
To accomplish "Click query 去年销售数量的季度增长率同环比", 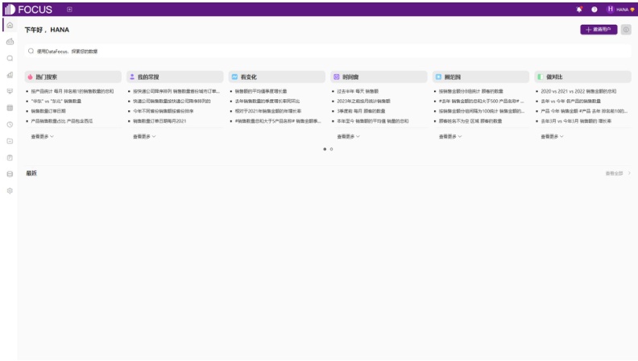I will (267, 102).
